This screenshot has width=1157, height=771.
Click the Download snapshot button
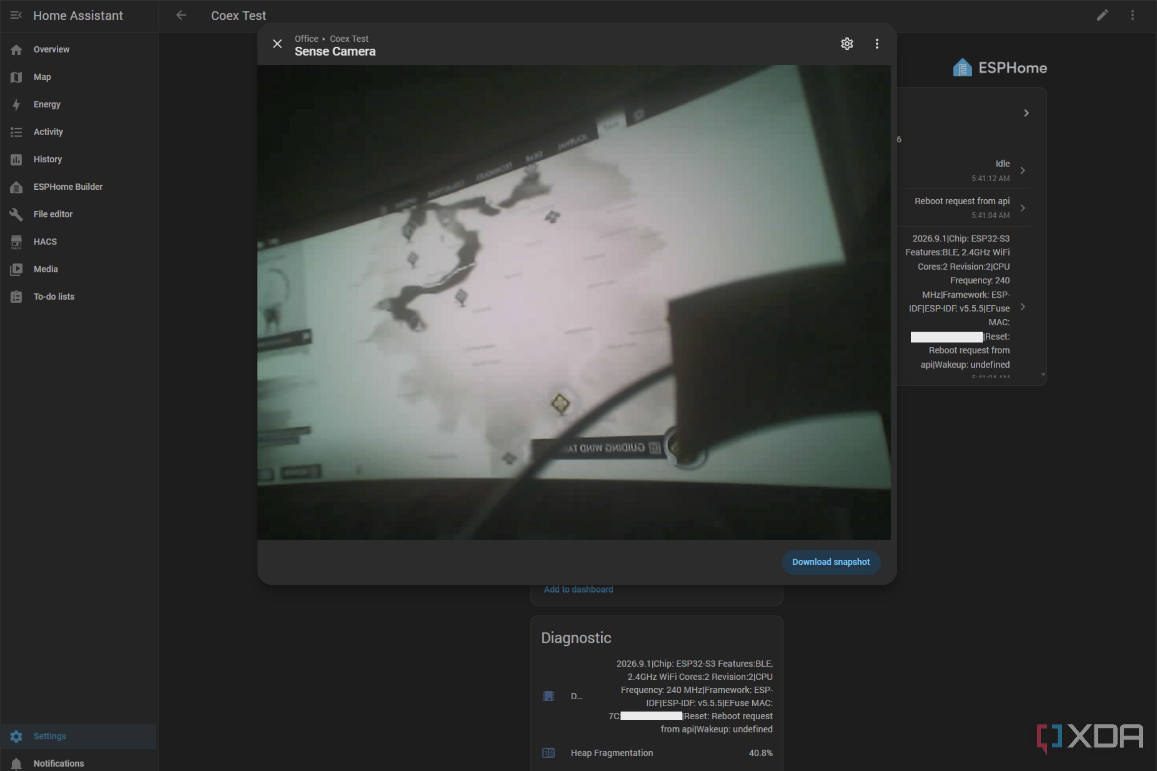[831, 562]
